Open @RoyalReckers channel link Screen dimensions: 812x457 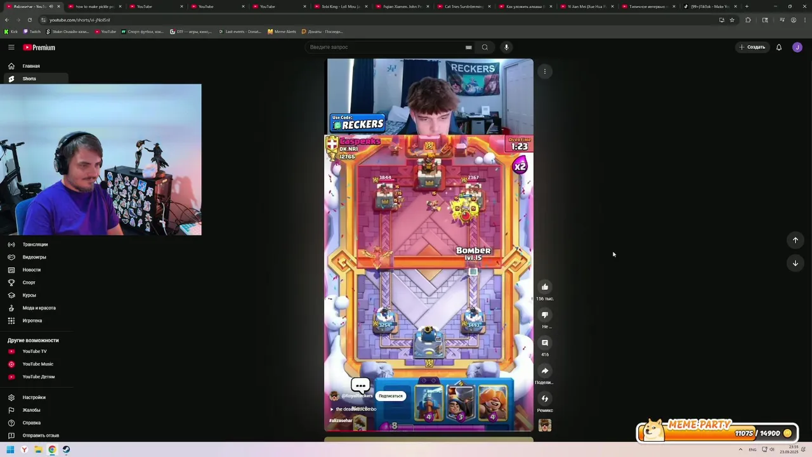click(357, 396)
